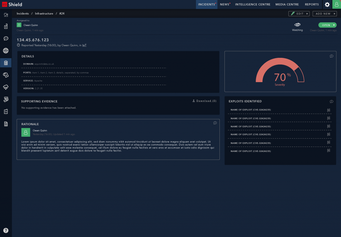This screenshot has width=341, height=237.
Task: Open the home icon in the sidebar
Action: pos(6,15)
